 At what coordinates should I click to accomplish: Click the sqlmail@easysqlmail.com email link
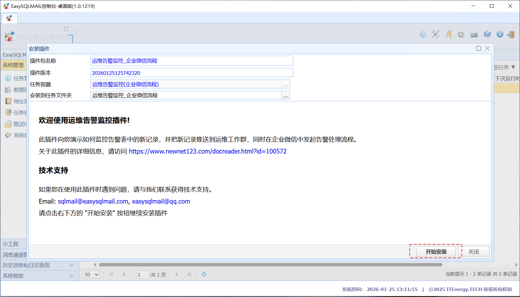click(93, 201)
